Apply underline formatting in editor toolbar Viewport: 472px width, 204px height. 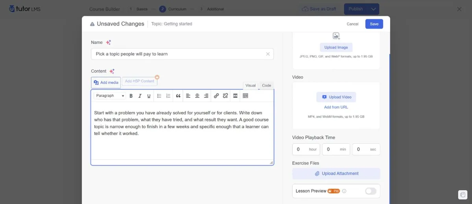pyautogui.click(x=149, y=96)
